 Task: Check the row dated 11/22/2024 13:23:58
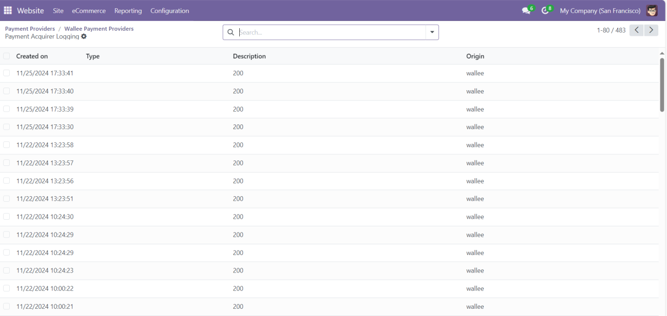(7, 145)
